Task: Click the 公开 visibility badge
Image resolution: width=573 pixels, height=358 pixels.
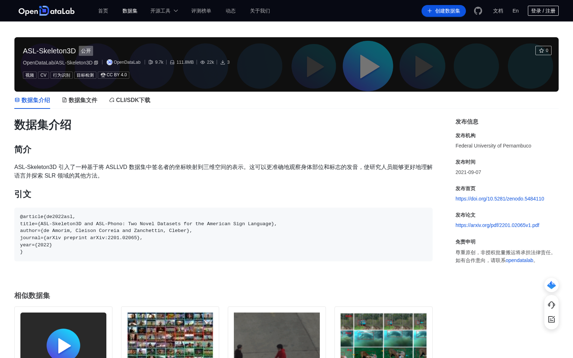Action: click(86, 51)
